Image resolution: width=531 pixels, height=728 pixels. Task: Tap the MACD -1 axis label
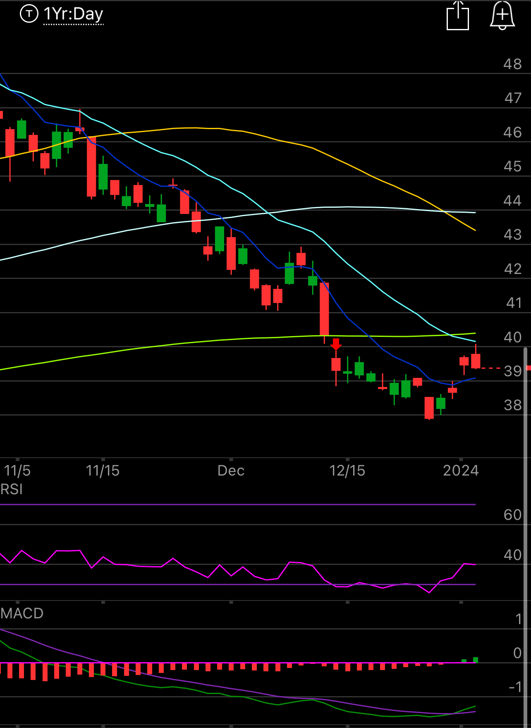pyautogui.click(x=515, y=687)
